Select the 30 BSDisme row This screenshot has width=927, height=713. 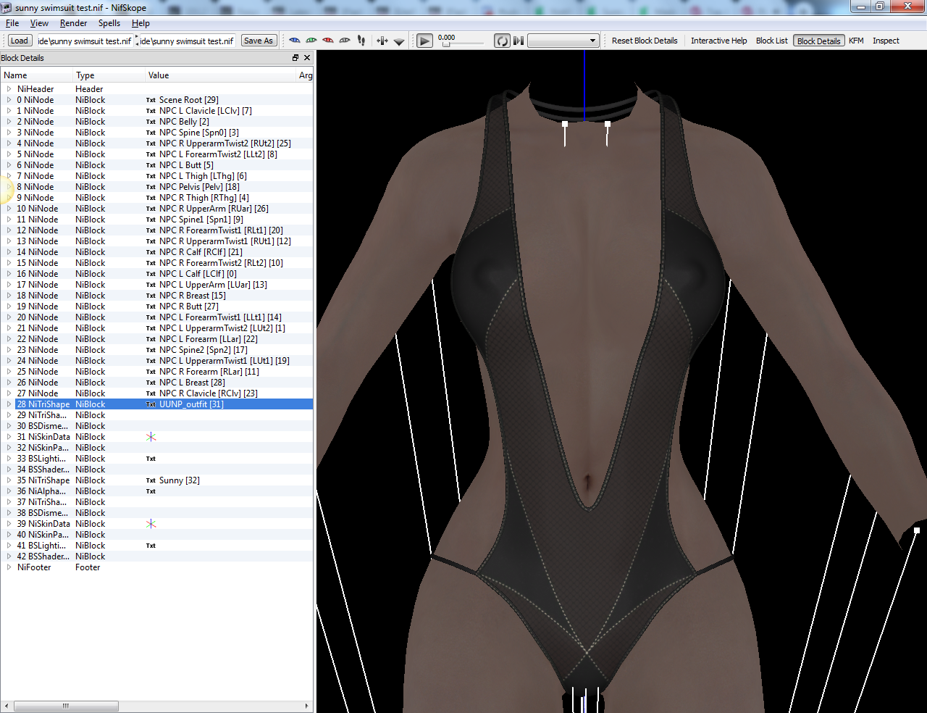(156, 426)
